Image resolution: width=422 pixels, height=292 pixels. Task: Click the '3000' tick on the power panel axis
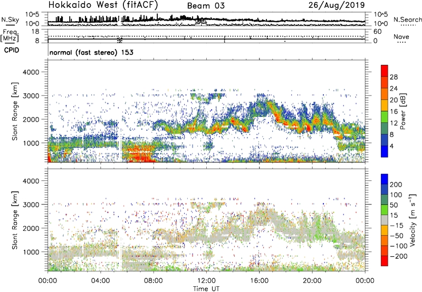[31, 96]
